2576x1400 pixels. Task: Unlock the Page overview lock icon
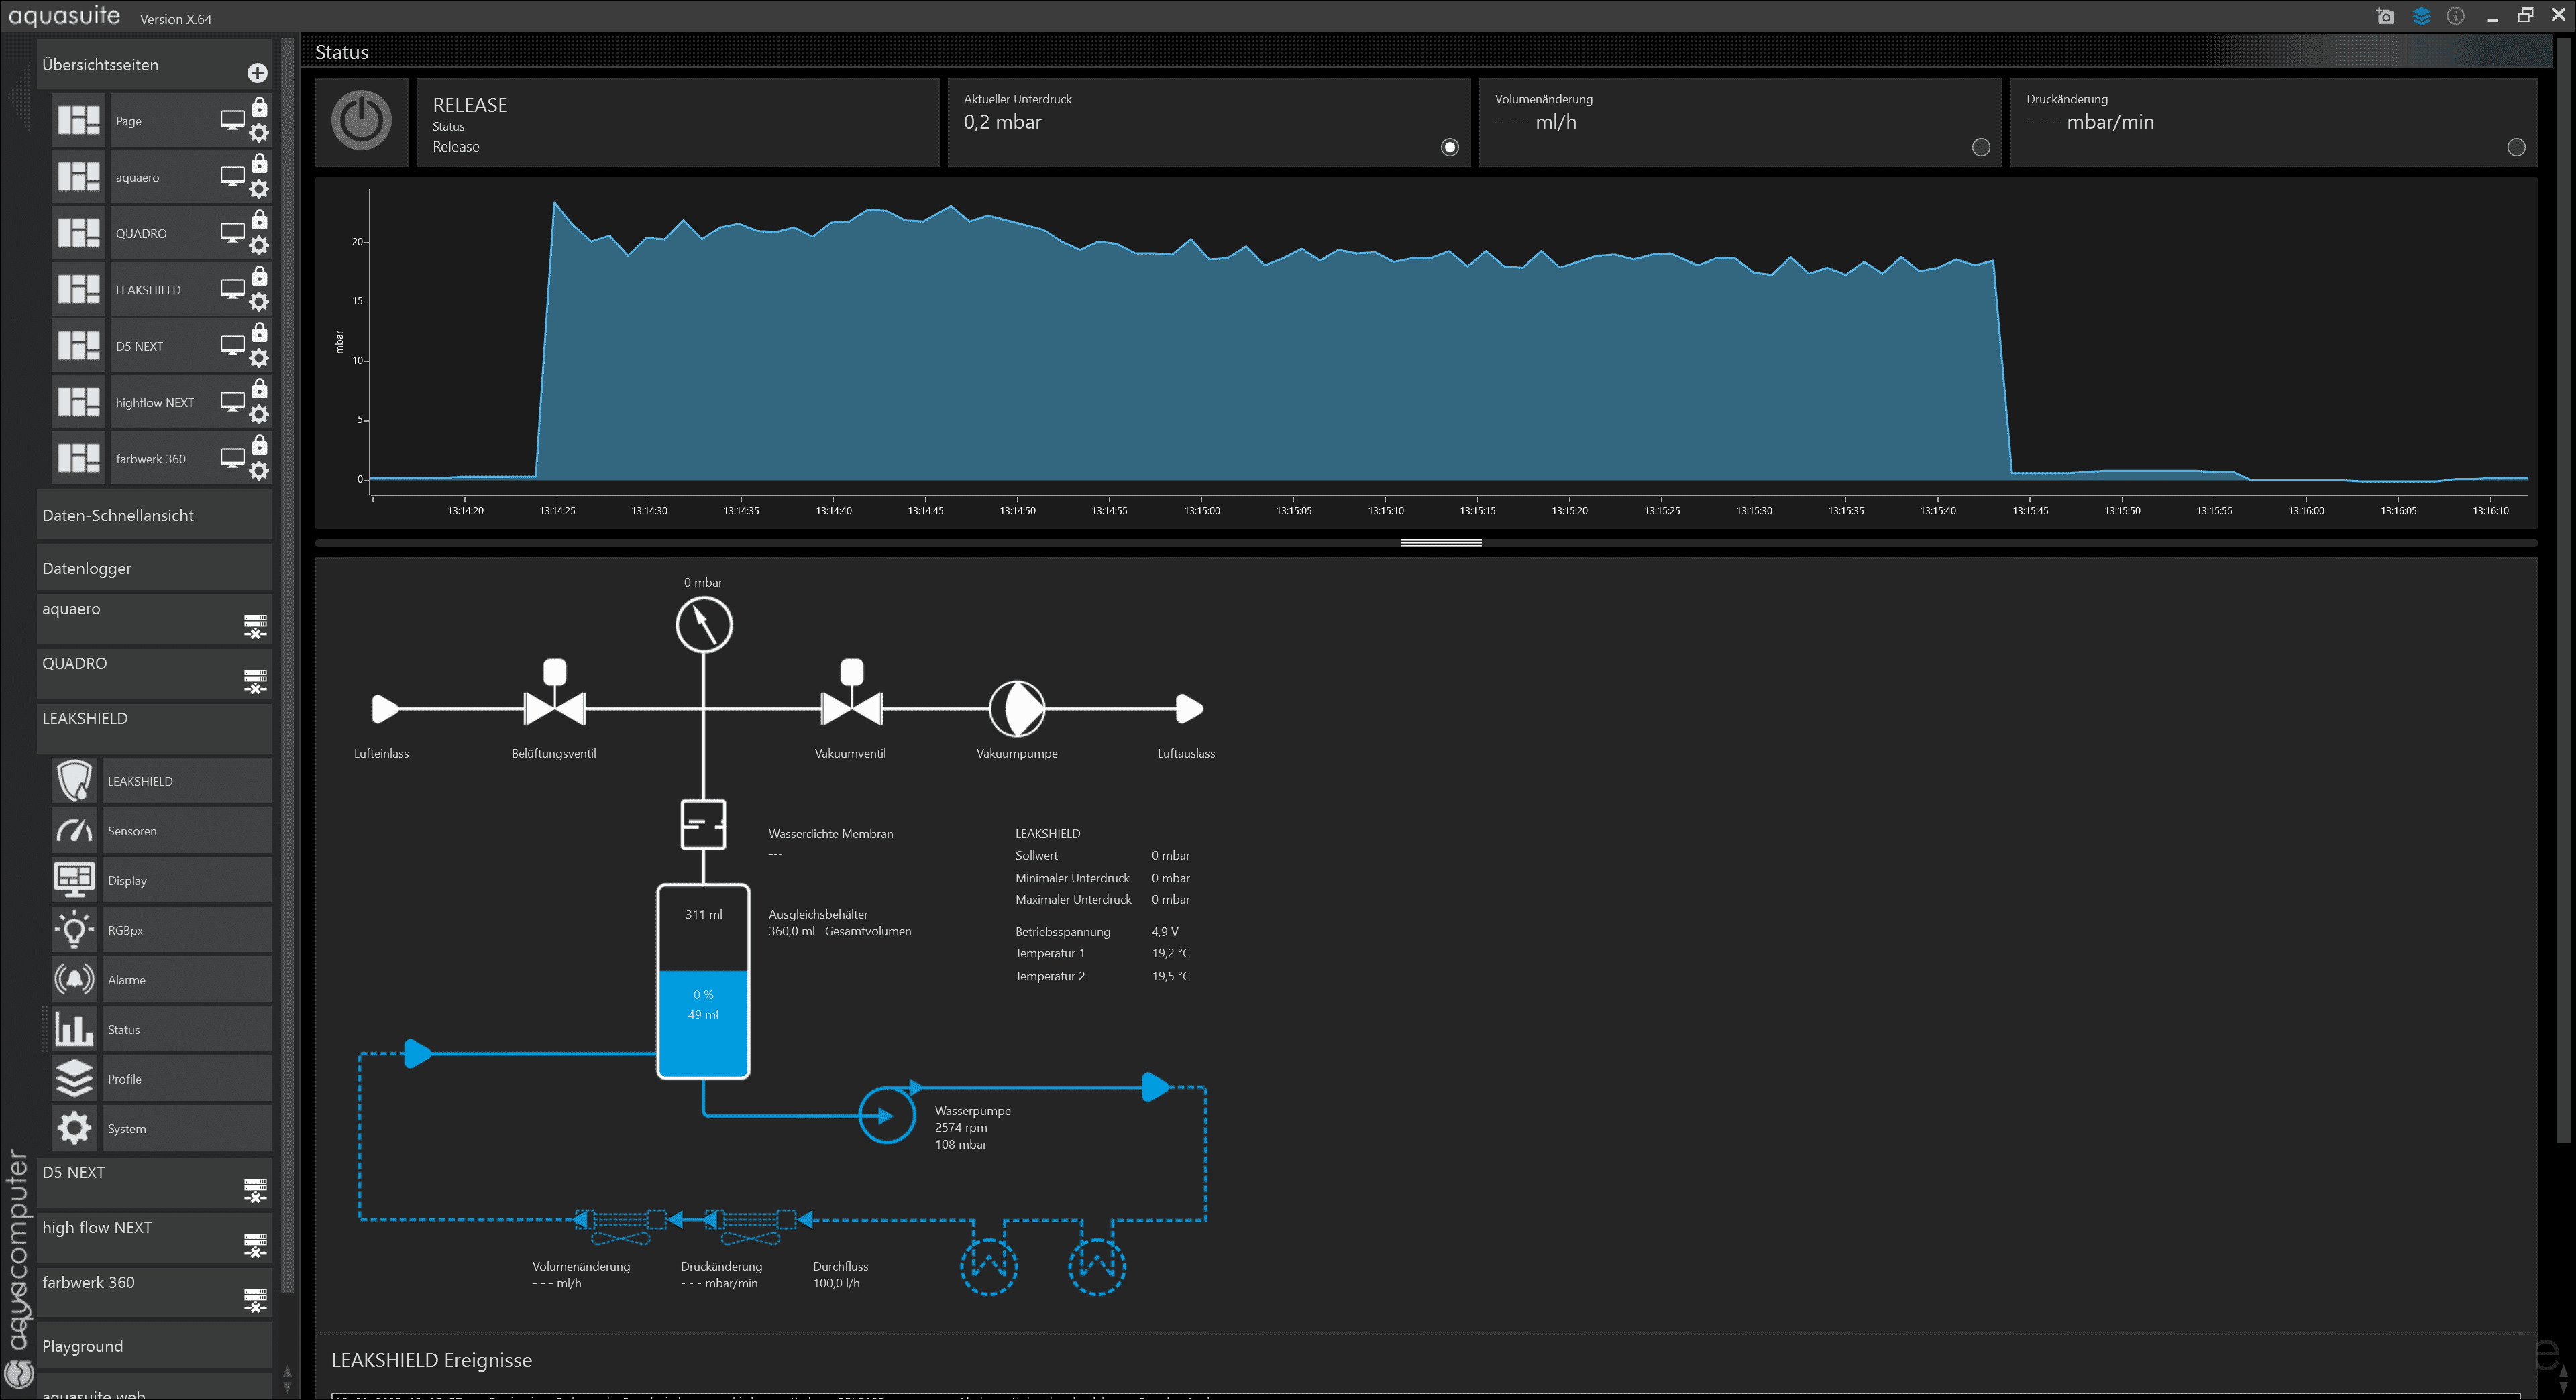point(260,107)
